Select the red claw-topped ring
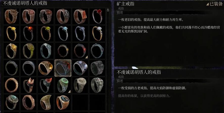224x113 pixels. pyautogui.click(x=46, y=85)
